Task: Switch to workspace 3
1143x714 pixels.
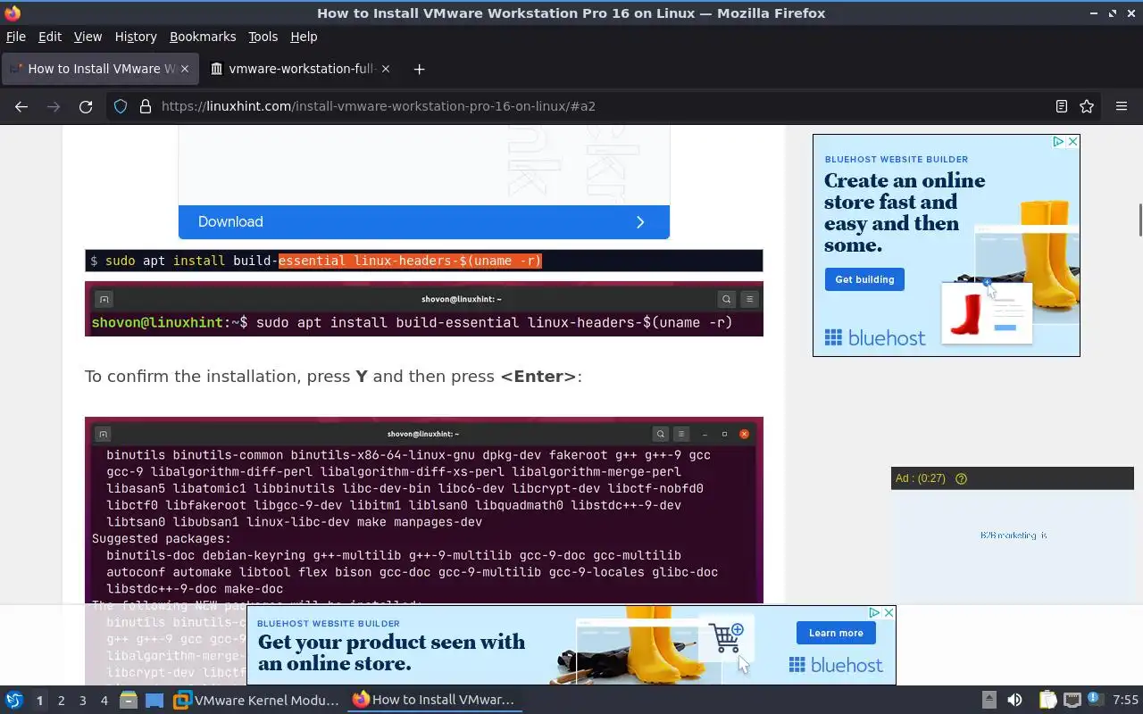Action: click(x=82, y=701)
